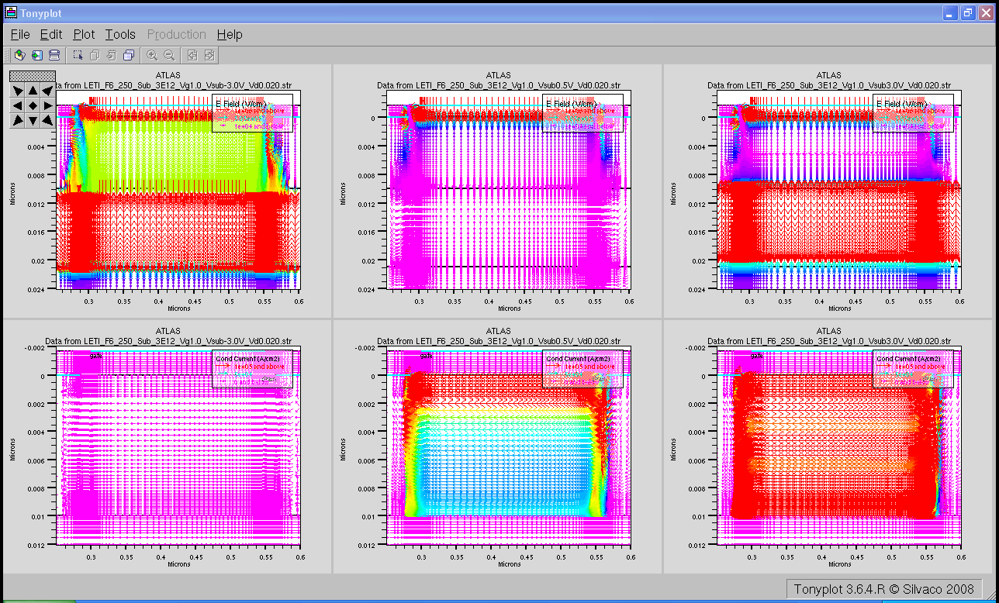Click Cond Current legend in Vsub3.0V plot

(x=913, y=369)
